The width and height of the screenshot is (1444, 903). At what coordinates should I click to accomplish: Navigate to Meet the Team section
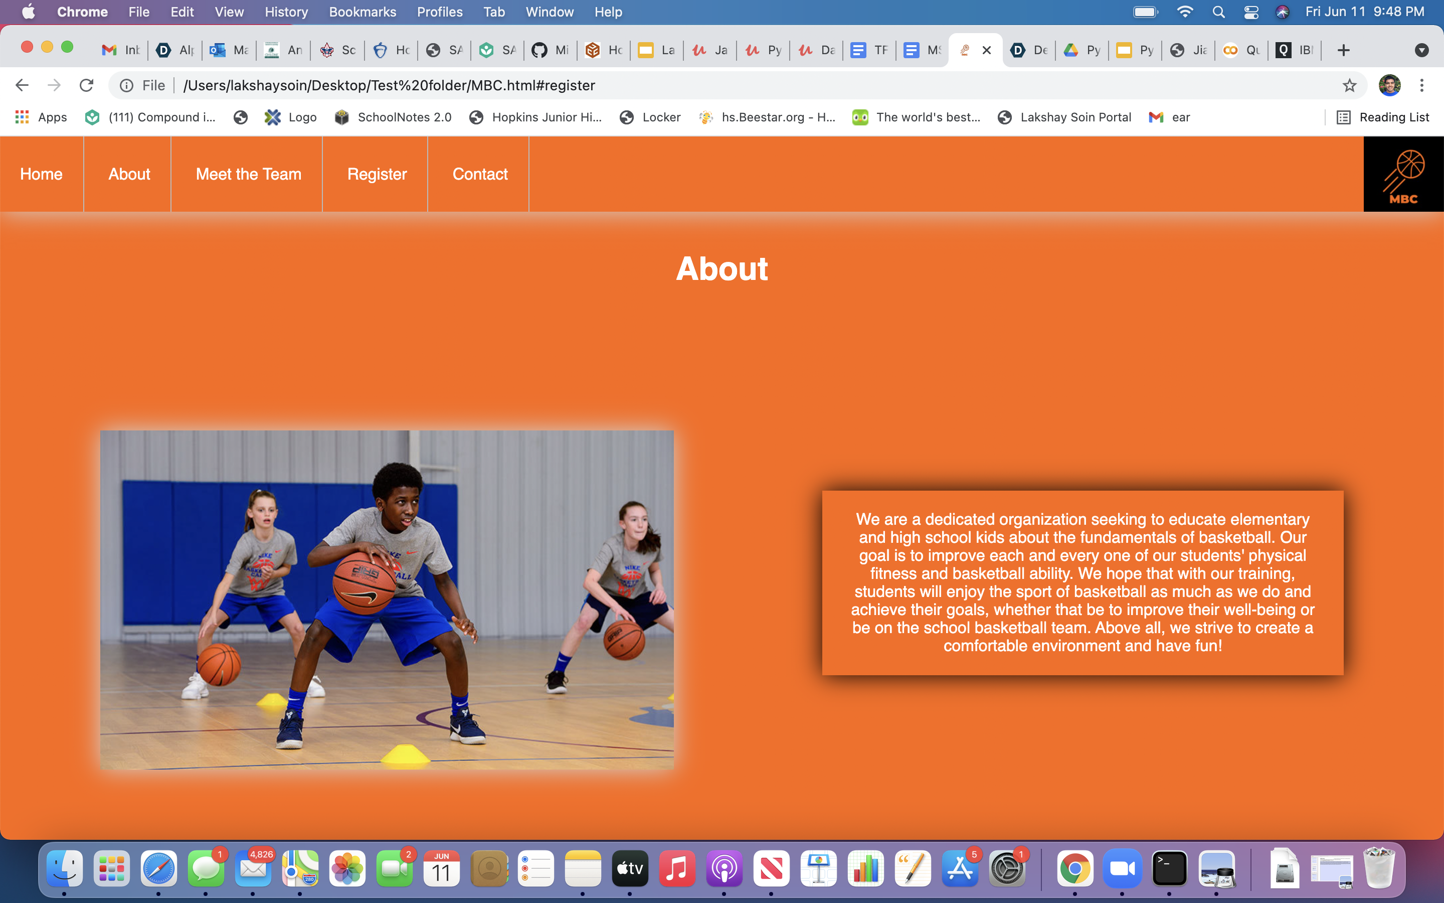[x=248, y=174]
